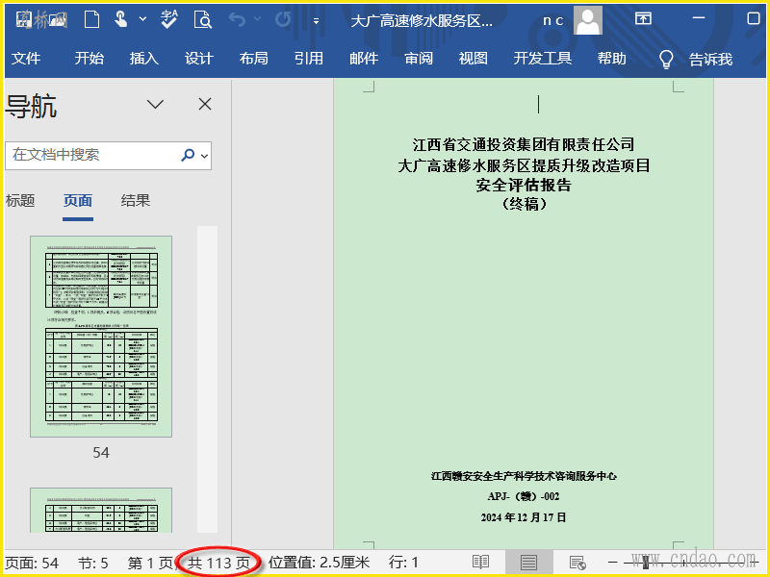Switch to Print Layout view icon
The width and height of the screenshot is (770, 577).
[528, 563]
